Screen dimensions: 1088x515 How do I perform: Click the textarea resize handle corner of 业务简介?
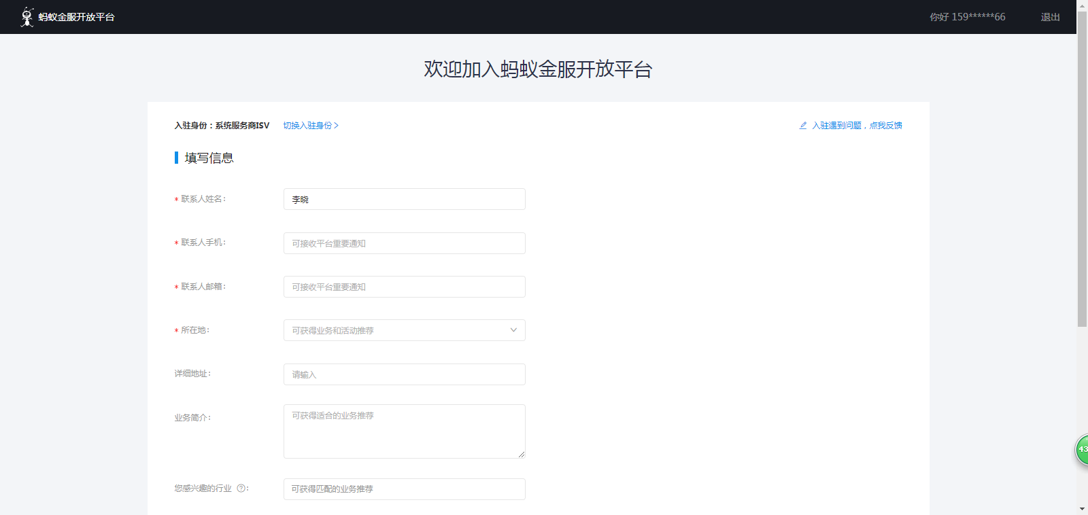522,455
